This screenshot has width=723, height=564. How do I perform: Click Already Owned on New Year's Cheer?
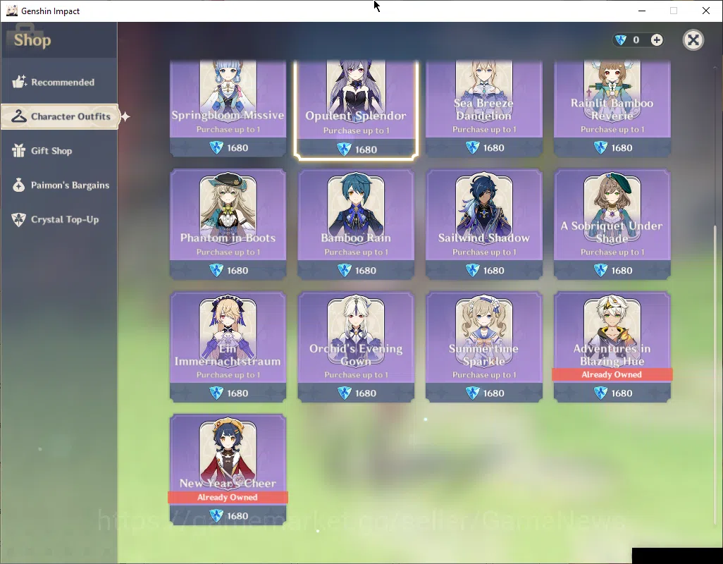pos(228,497)
